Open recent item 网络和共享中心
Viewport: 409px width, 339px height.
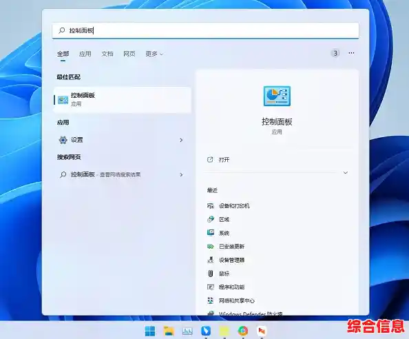click(237, 300)
